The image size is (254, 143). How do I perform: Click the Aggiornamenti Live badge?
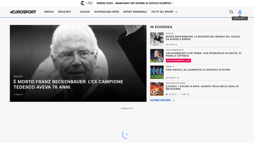click(x=179, y=60)
